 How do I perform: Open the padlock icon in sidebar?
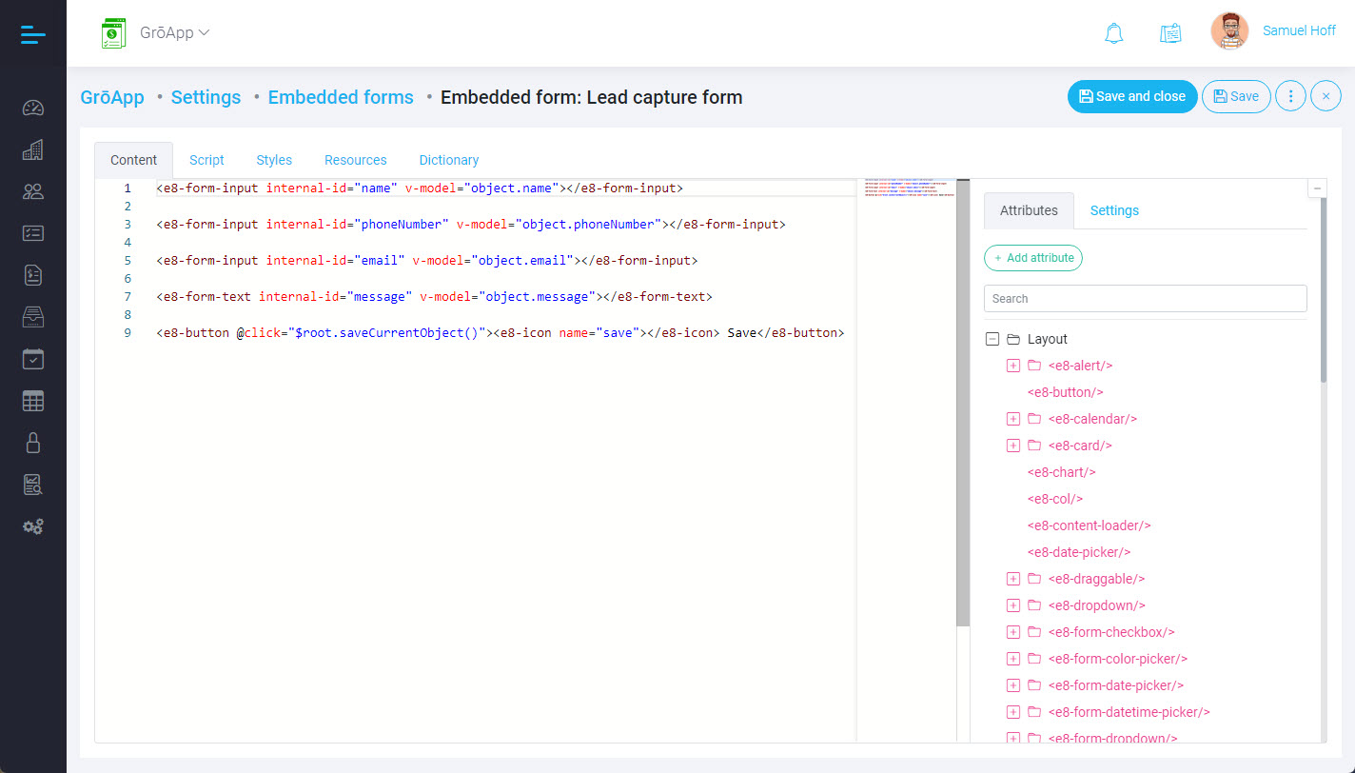point(33,443)
